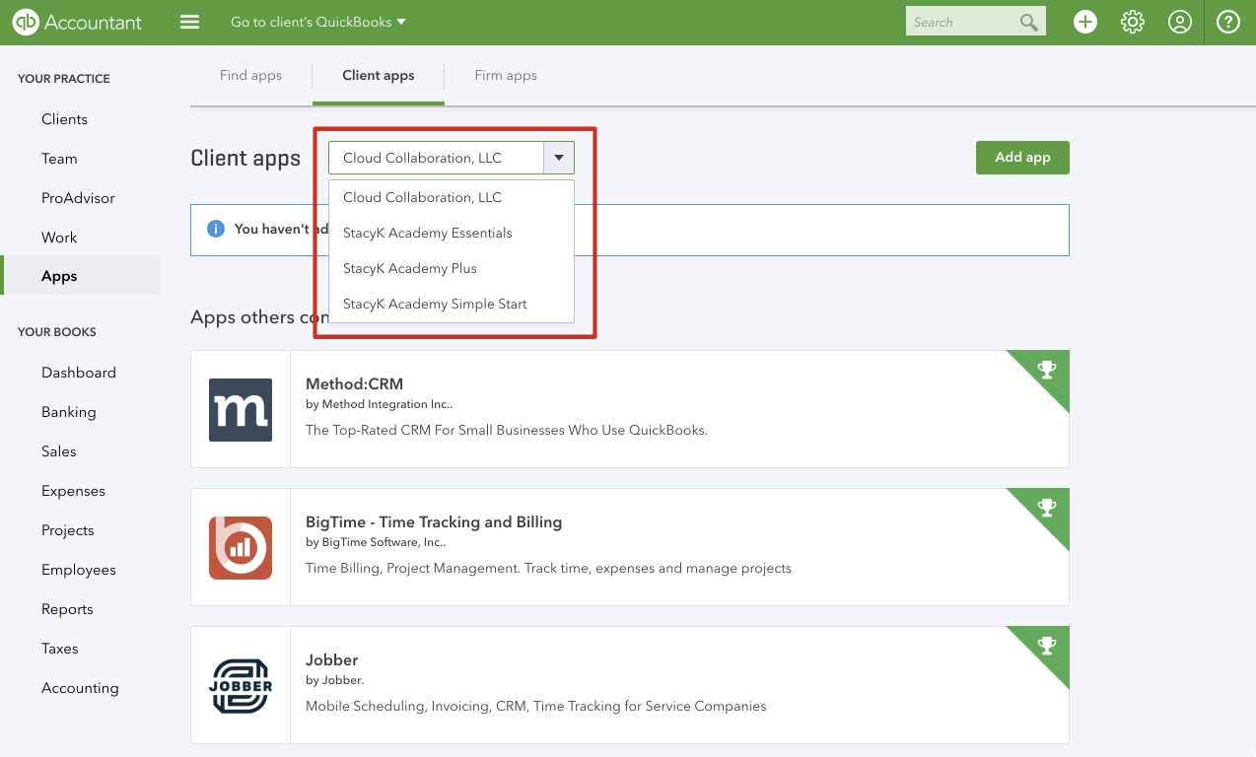Open Method:CRM app title link
Screen dimensions: 1256x757
coord(354,383)
